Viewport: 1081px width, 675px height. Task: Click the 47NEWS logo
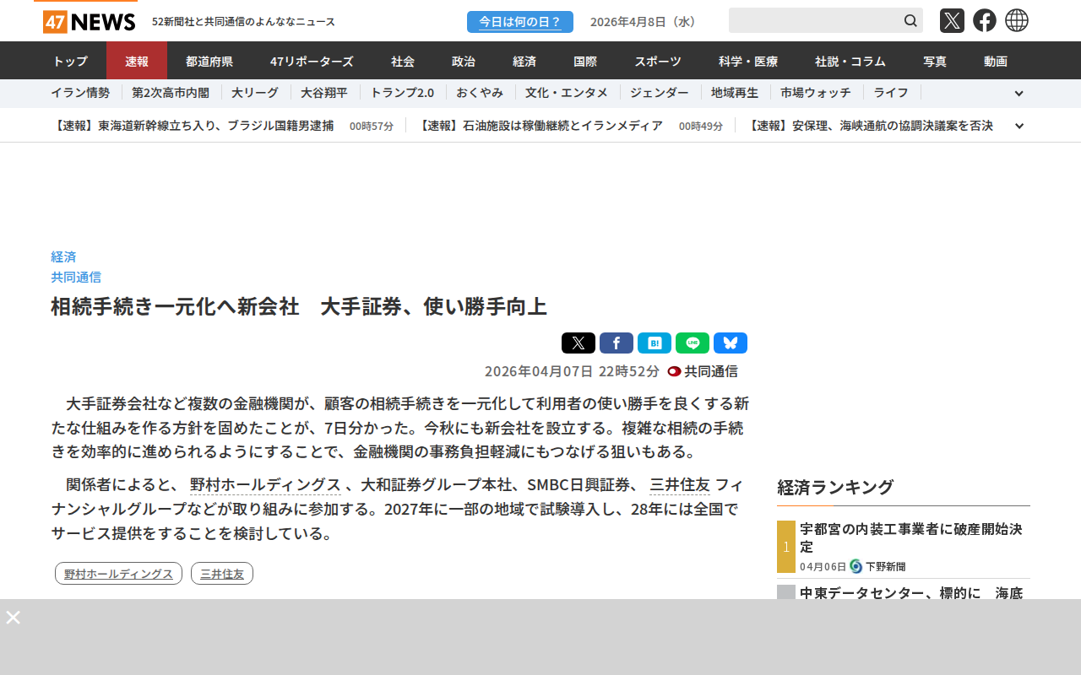click(89, 21)
